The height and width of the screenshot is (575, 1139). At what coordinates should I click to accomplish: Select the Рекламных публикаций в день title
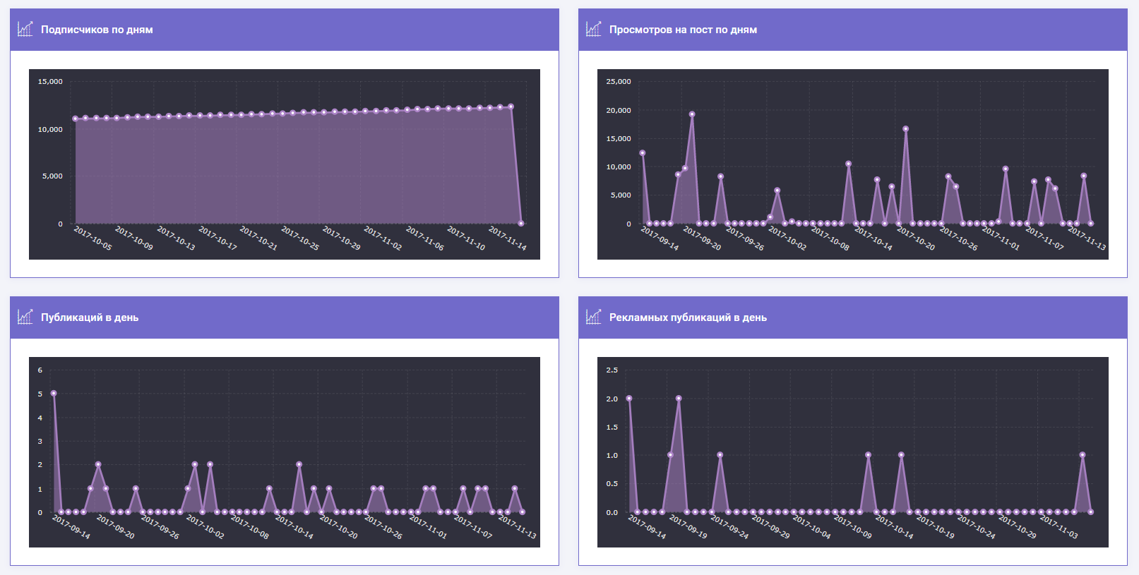(x=688, y=317)
